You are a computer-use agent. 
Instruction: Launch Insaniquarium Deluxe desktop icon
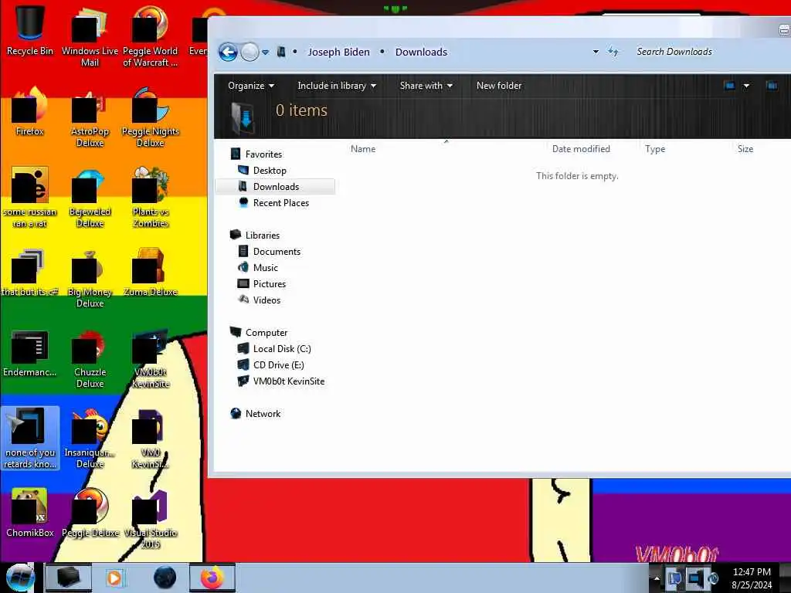[x=90, y=439]
